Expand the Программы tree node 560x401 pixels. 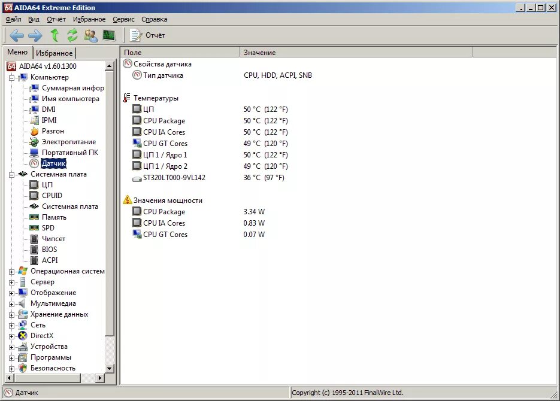(x=12, y=358)
